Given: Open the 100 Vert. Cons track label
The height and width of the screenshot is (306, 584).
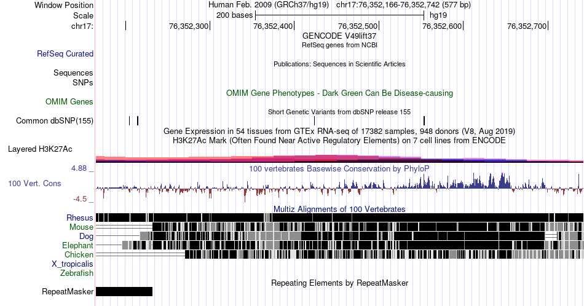Looking at the screenshot, I should point(34,183).
